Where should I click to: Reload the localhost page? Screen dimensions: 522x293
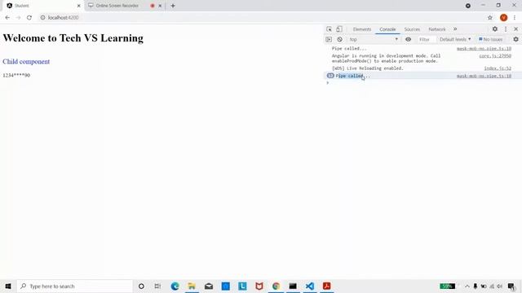(x=29, y=18)
